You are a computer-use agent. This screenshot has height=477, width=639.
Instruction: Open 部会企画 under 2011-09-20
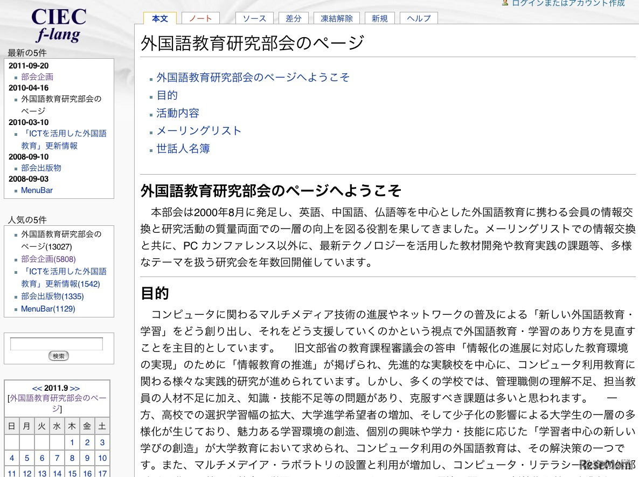[x=37, y=77]
